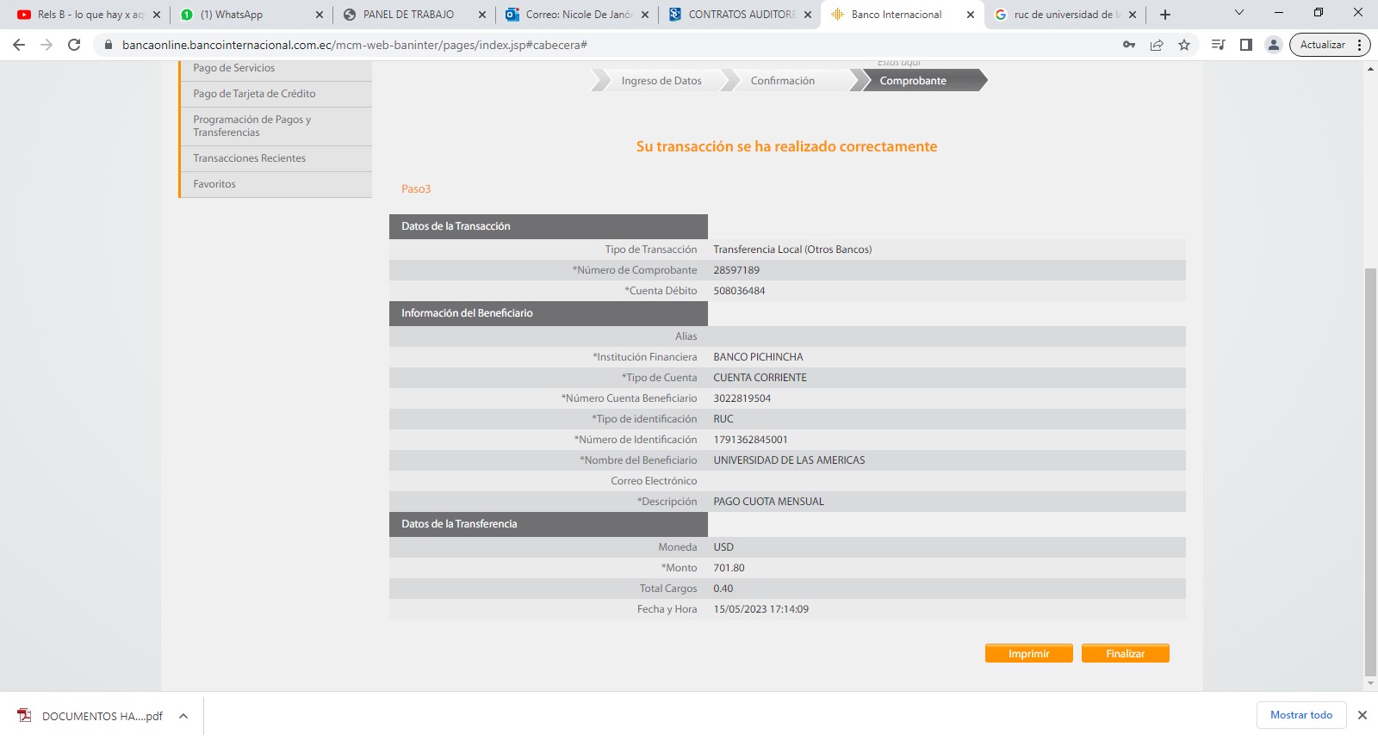Image resolution: width=1378 pixels, height=740 pixels.
Task: Expand the downloaded PDF options chevron
Action: (x=183, y=716)
